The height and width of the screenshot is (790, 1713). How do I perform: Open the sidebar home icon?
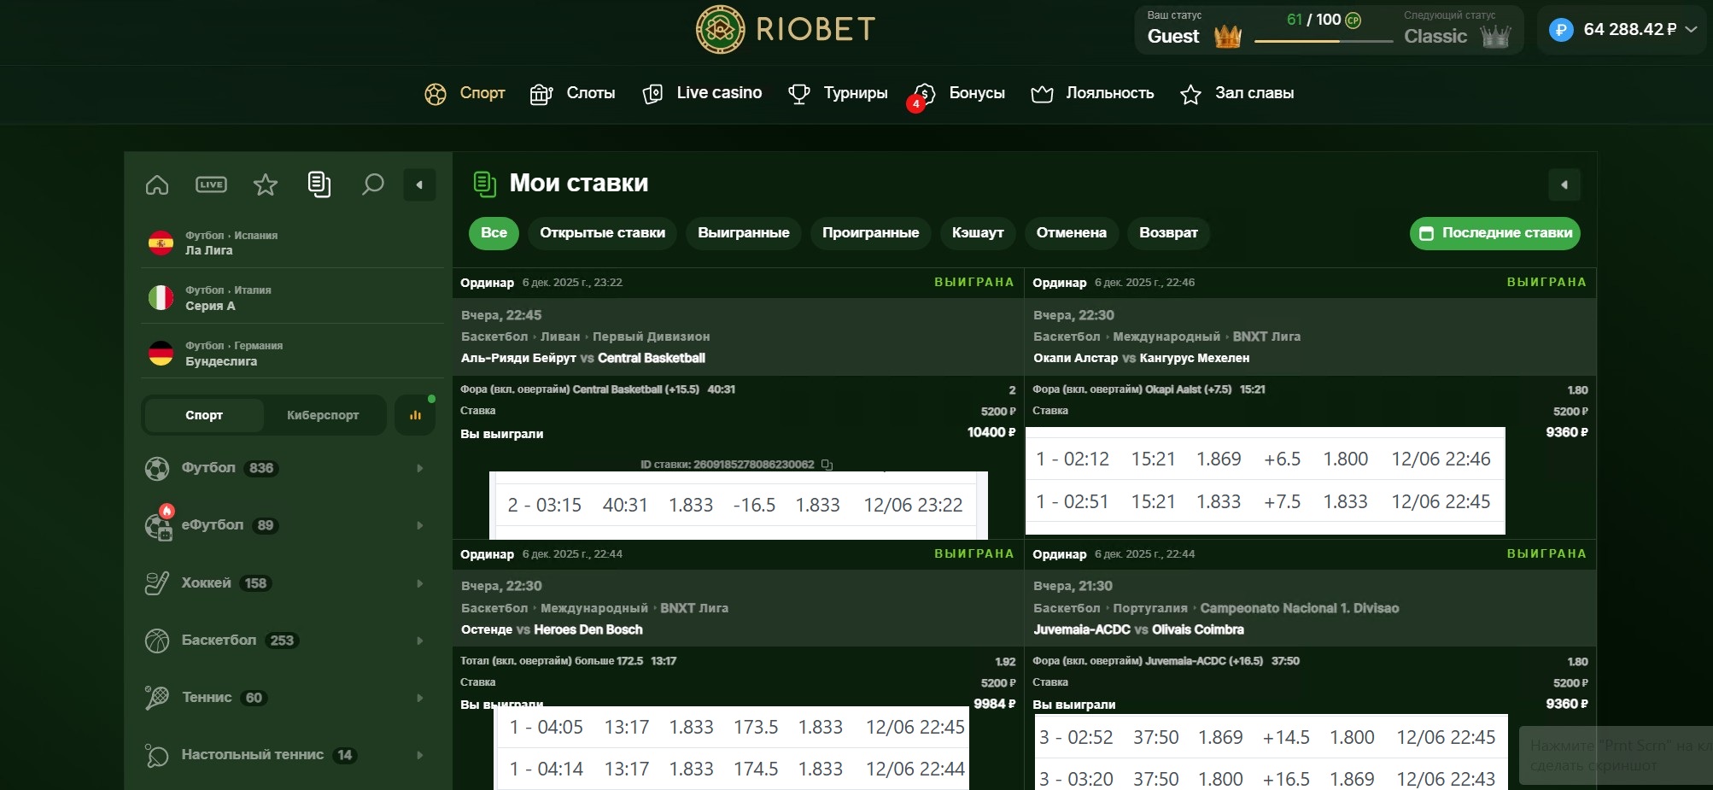coord(157,184)
